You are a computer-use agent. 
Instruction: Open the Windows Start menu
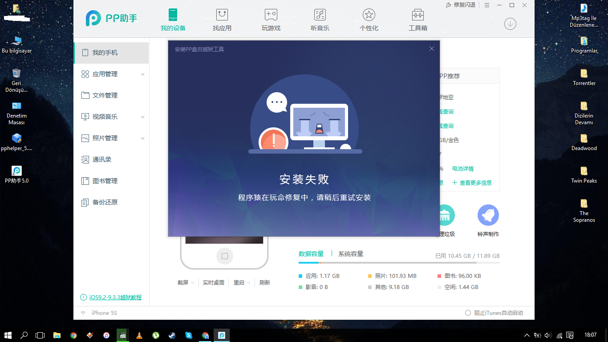[8, 335]
